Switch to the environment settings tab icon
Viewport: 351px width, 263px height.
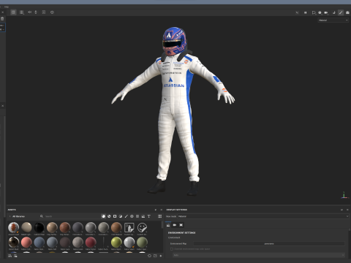click(x=168, y=225)
